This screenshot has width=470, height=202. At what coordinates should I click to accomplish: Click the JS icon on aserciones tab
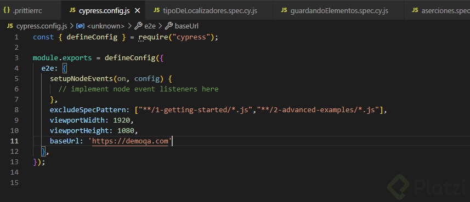pyautogui.click(x=415, y=10)
